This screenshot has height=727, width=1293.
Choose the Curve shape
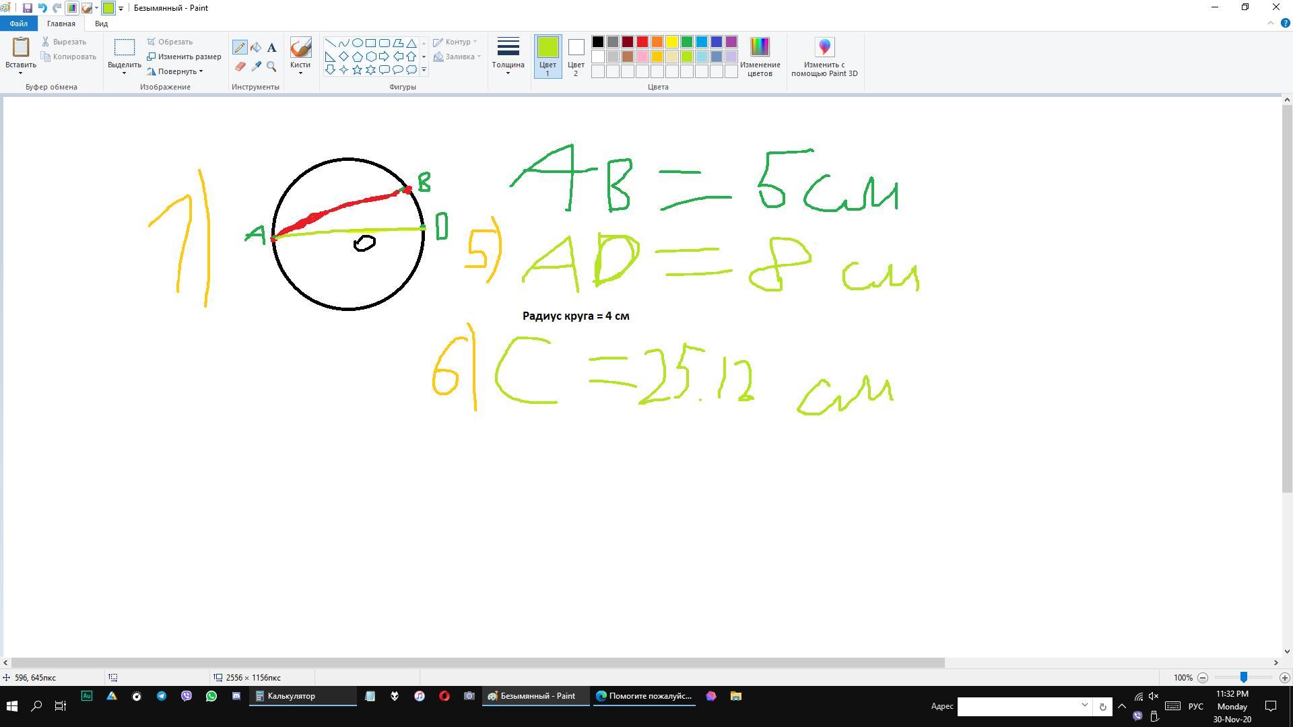pos(343,43)
